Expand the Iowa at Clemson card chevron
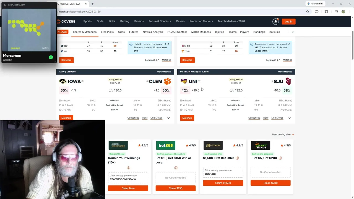Image resolution: width=354 pixels, height=199 pixels. click(168, 118)
